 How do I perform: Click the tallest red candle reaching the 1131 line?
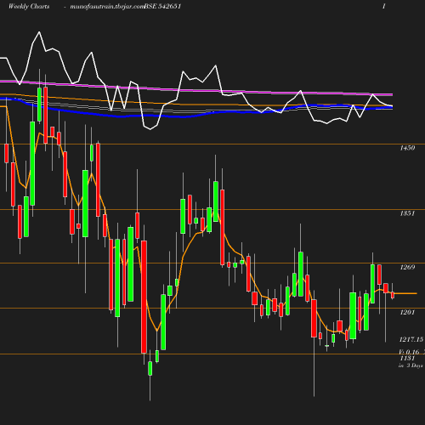coord(144,297)
